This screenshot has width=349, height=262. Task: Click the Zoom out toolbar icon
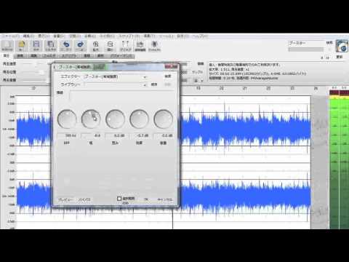click(110, 45)
